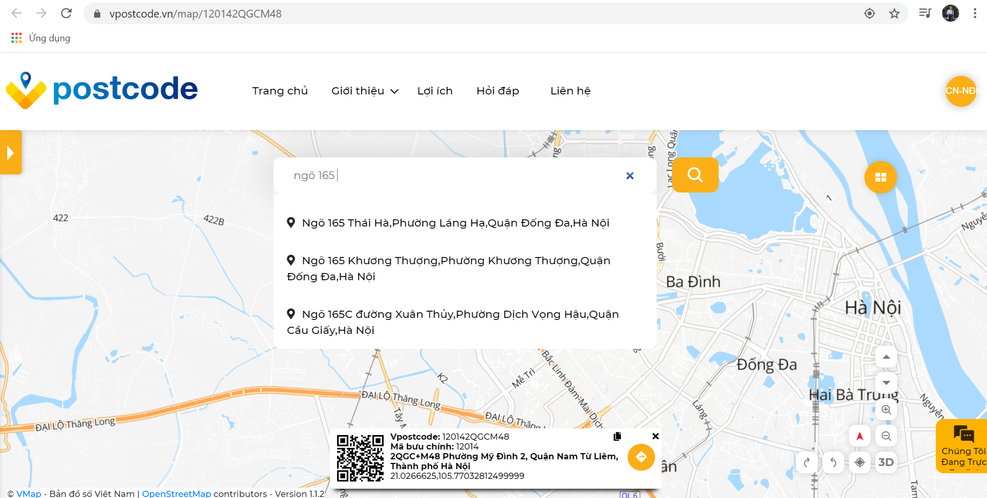Screen dimensions: 987x498
Task: Close the Vpostcode info popup
Action: [x=656, y=436]
